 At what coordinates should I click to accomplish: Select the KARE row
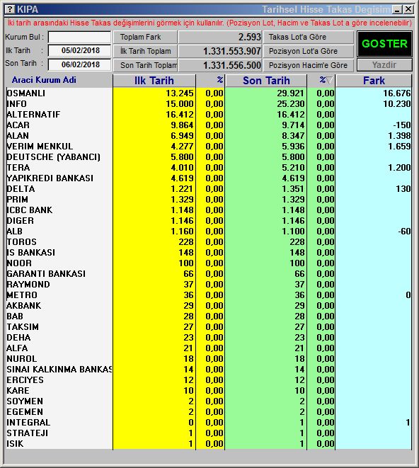(209, 391)
